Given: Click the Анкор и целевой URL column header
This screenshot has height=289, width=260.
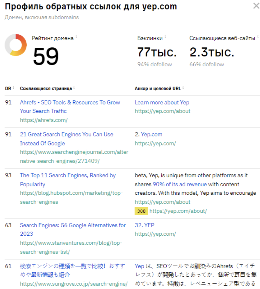Looking at the screenshot, I should coord(158,88).
